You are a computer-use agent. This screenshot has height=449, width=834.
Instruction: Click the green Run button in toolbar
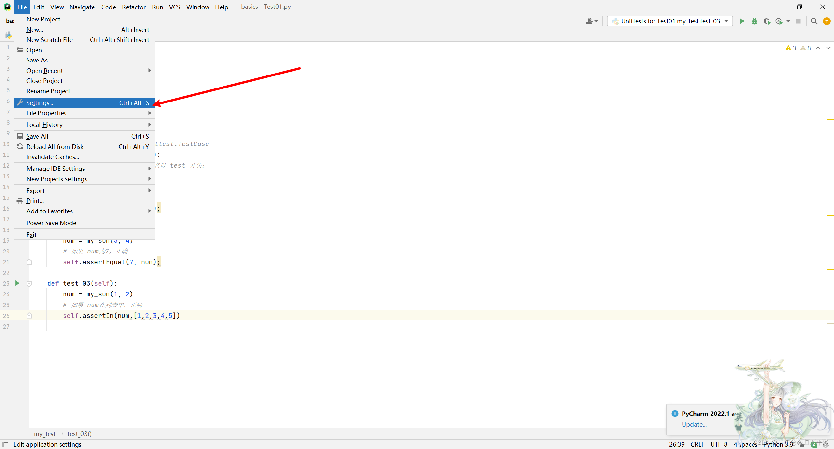click(742, 21)
